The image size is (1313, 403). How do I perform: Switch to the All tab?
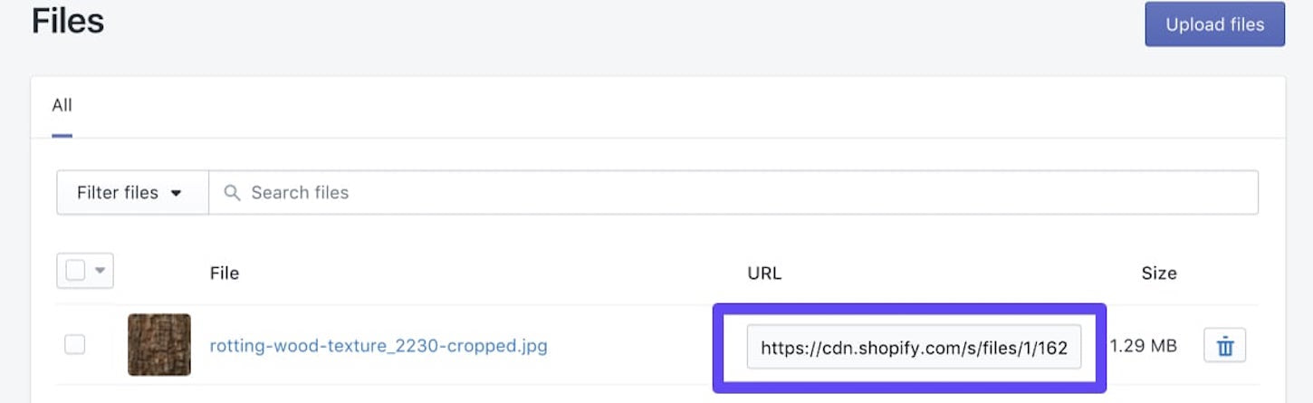62,105
